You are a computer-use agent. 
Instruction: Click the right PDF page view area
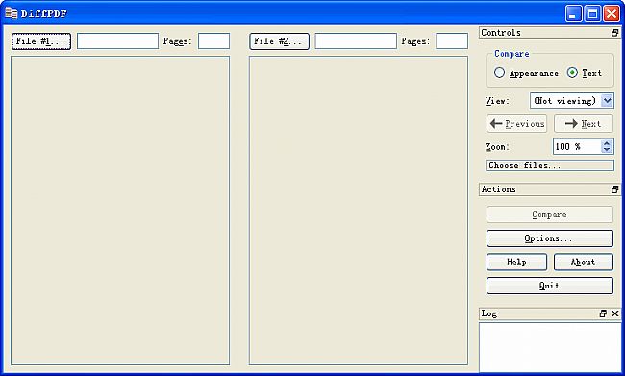359,211
